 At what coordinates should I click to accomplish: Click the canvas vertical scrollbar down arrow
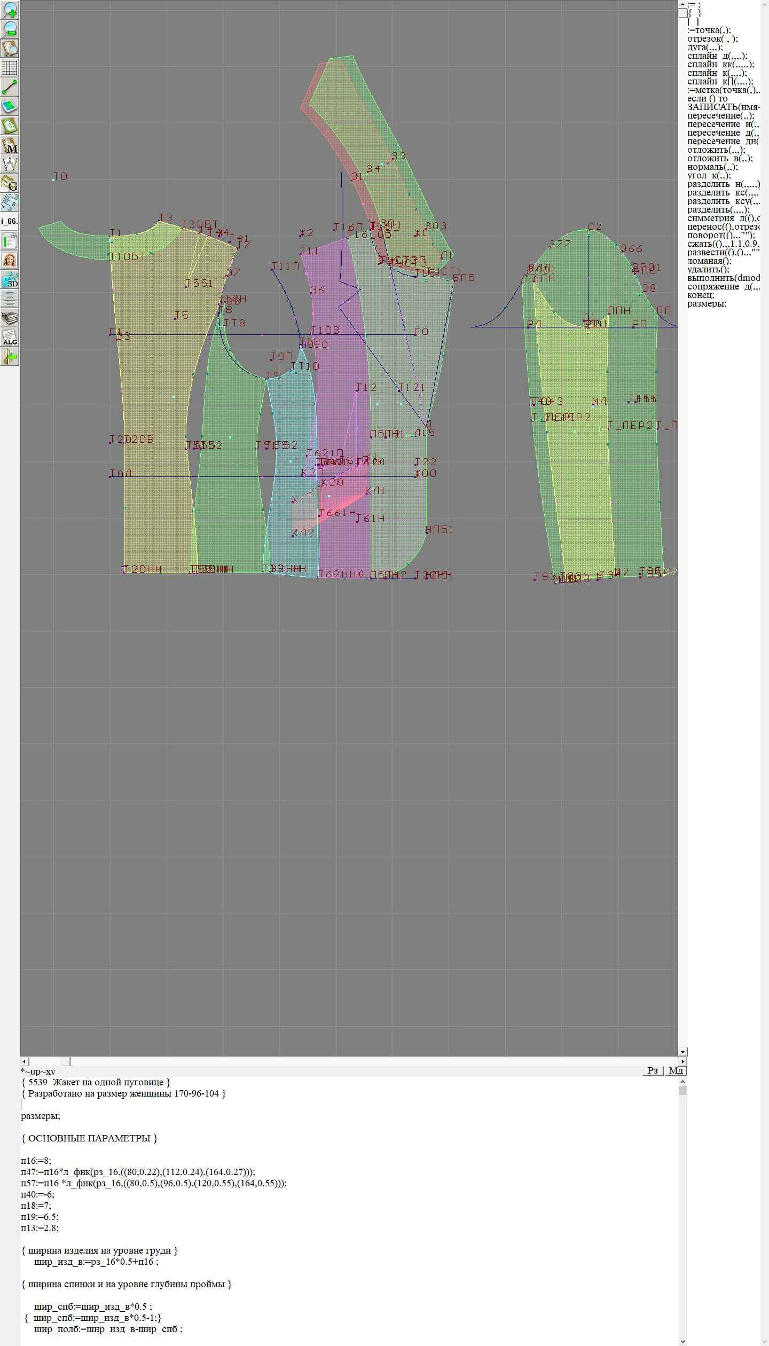pos(682,1052)
